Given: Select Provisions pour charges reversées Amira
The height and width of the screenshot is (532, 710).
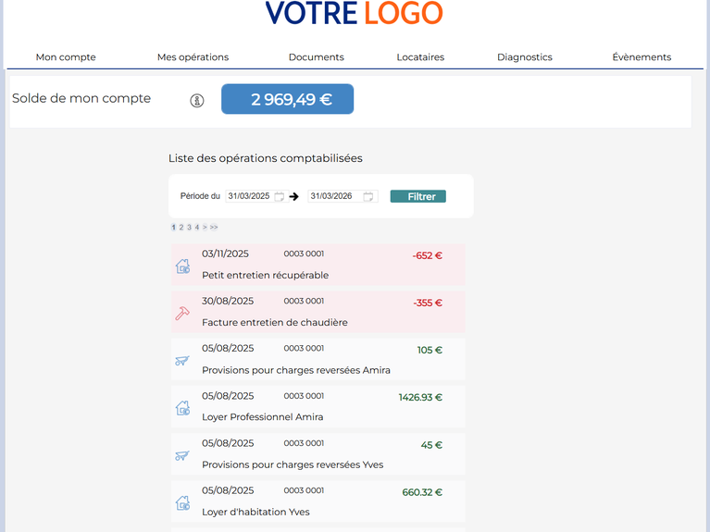Looking at the screenshot, I should pos(296,370).
